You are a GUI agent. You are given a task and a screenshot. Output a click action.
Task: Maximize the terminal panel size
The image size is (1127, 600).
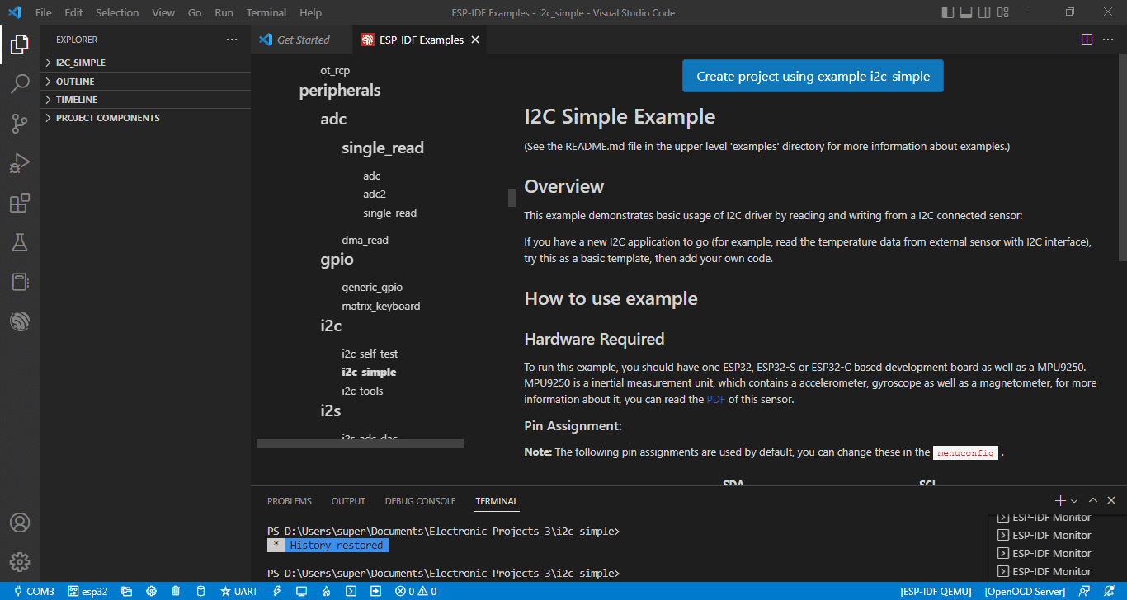1093,500
